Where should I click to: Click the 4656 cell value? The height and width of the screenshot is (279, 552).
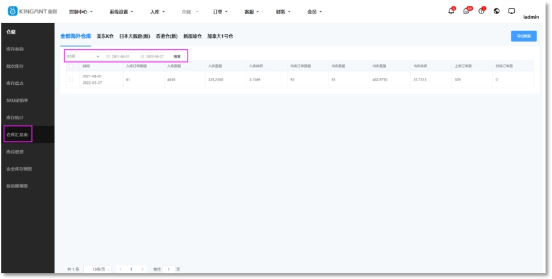pos(171,80)
